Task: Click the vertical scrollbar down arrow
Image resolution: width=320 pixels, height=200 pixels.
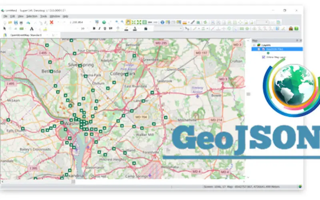Action: click(248, 178)
